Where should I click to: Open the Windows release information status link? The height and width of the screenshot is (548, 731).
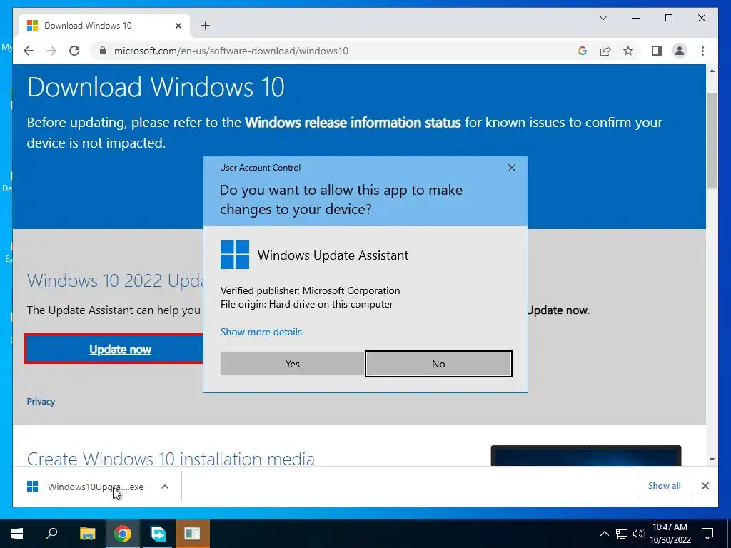353,123
